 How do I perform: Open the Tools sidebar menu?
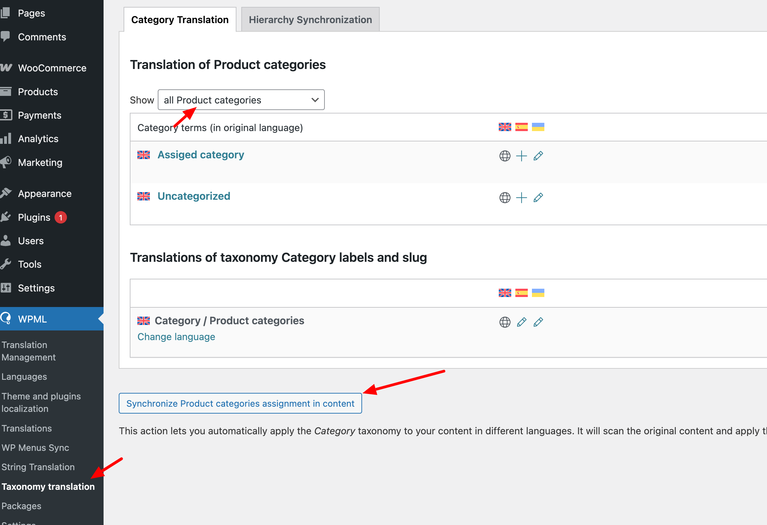pyautogui.click(x=29, y=264)
